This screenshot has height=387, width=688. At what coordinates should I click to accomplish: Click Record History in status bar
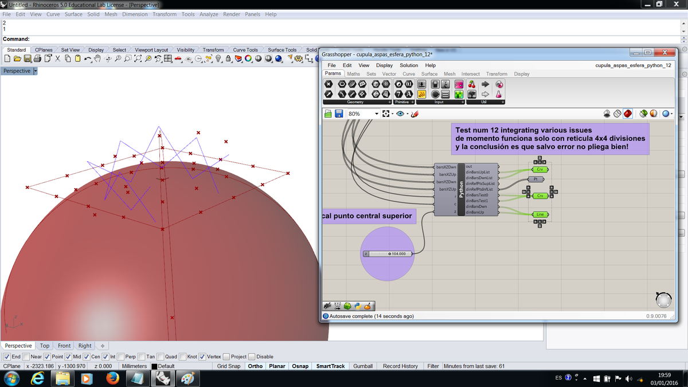400,366
